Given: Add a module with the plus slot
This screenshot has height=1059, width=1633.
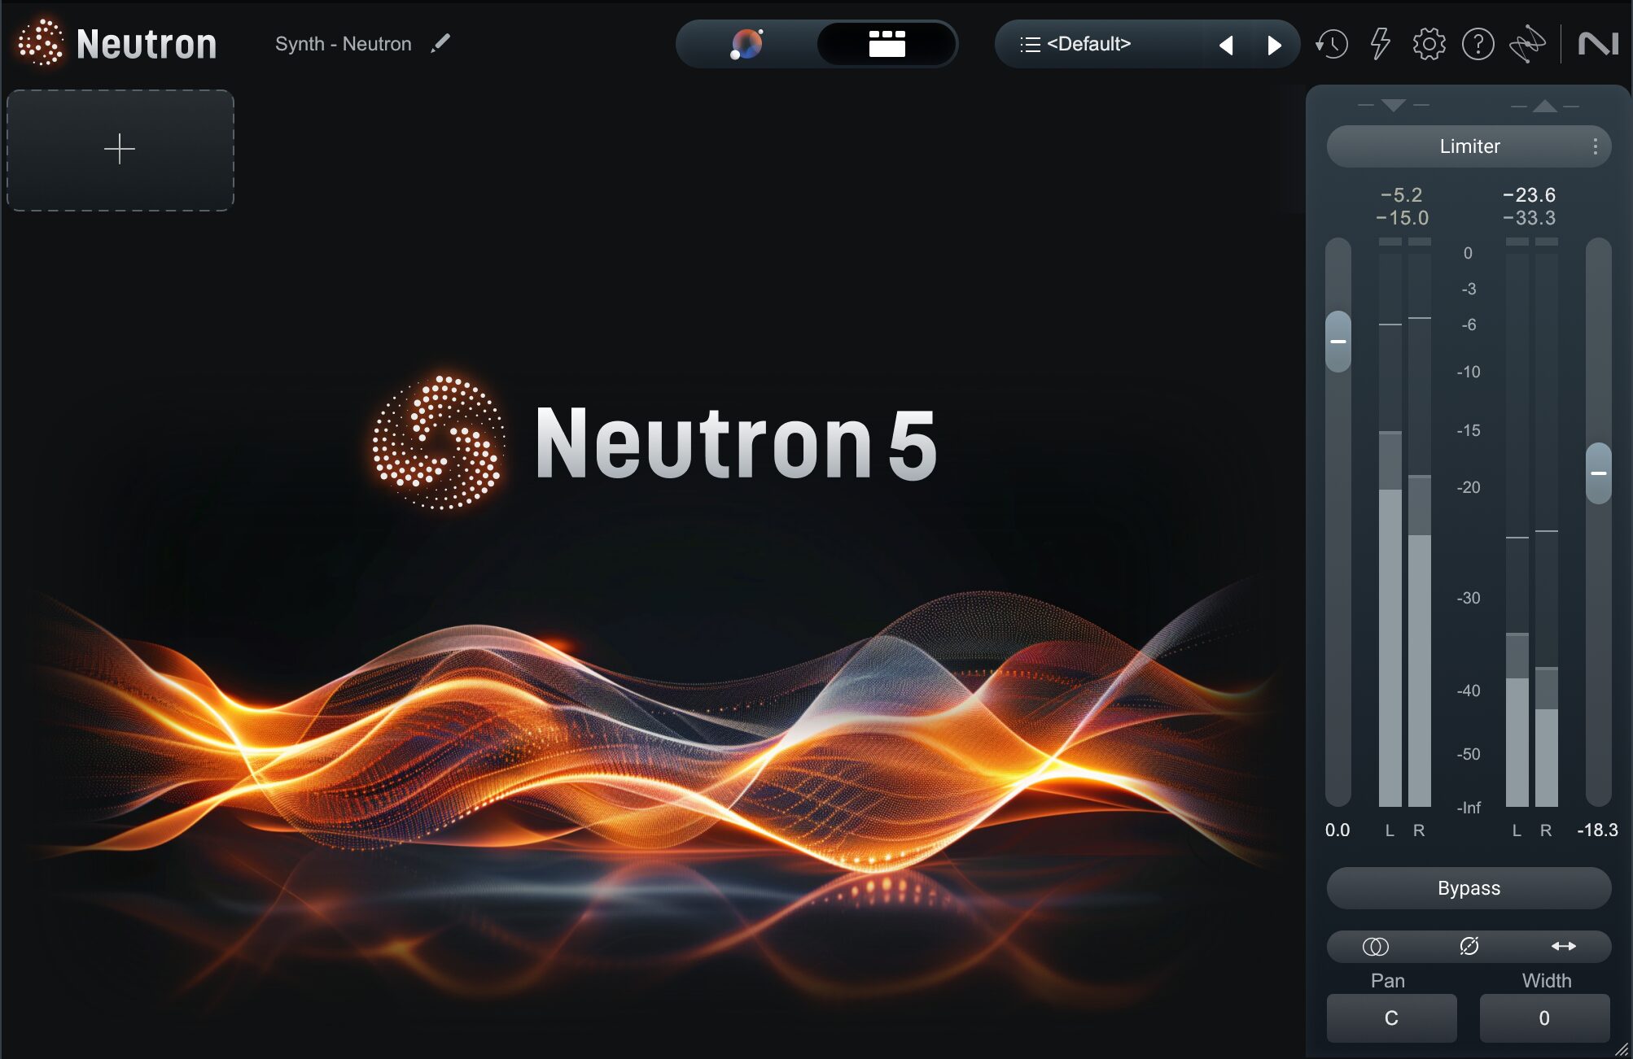Looking at the screenshot, I should (x=120, y=150).
